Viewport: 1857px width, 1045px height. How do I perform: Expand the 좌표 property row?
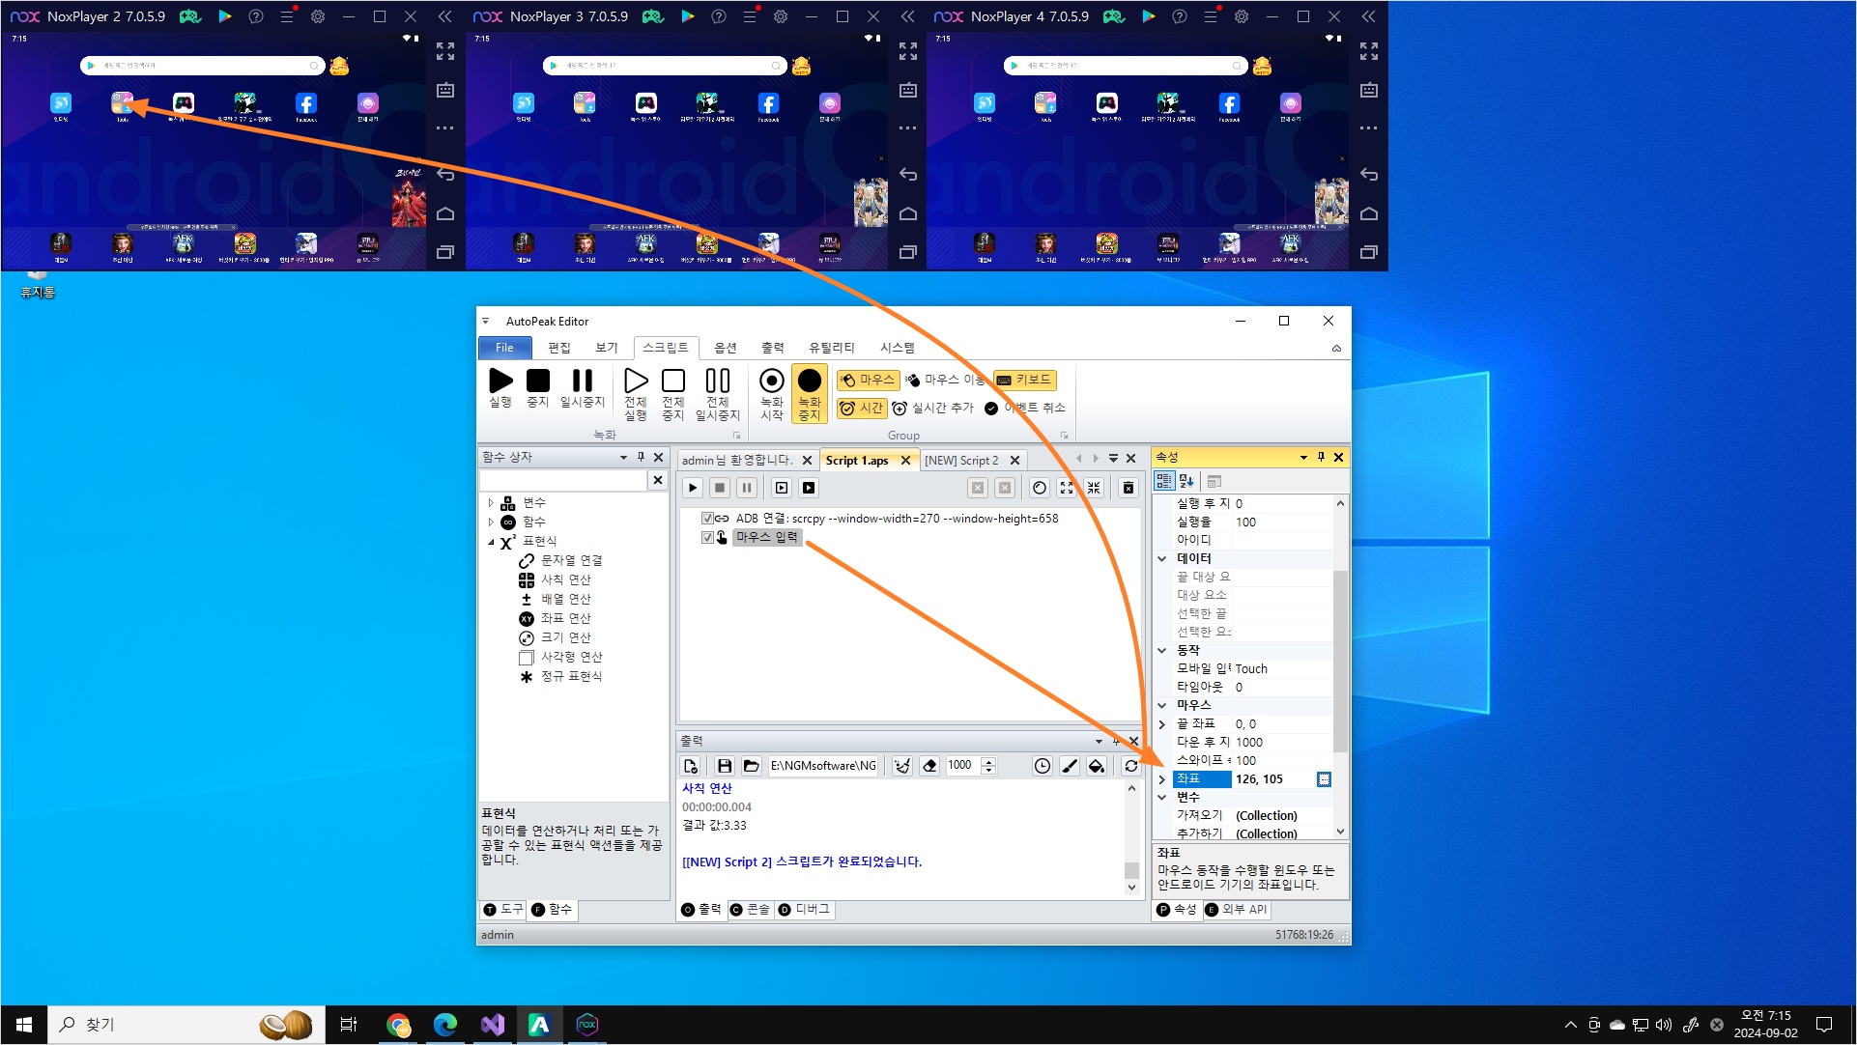pos(1162,779)
